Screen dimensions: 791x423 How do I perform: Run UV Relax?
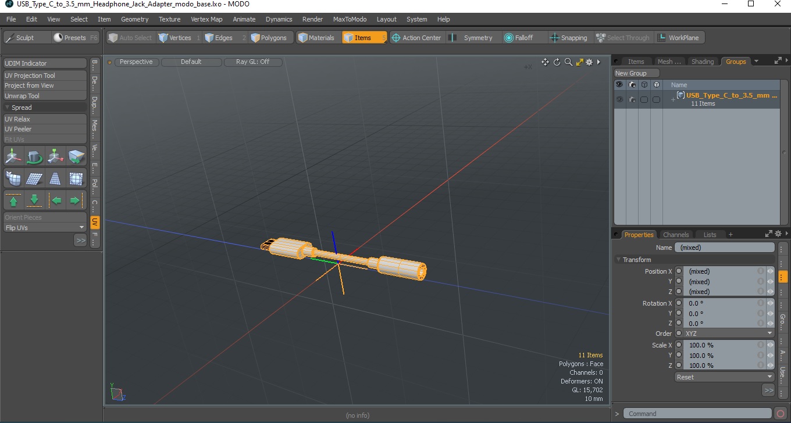45,119
